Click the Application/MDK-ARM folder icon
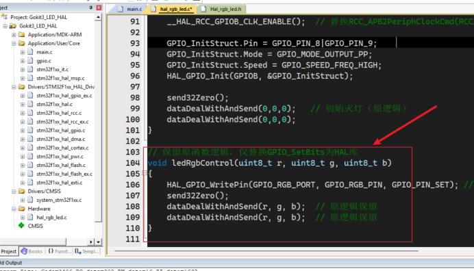This screenshot has width=474, height=271. [x=21, y=34]
